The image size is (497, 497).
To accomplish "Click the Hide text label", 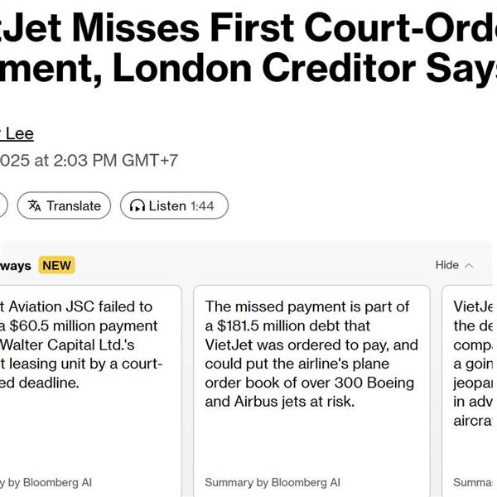I will 447,265.
